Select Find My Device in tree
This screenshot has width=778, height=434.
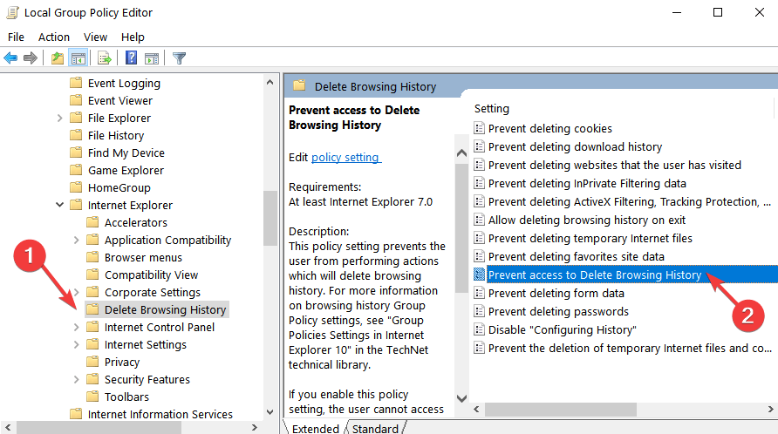coord(126,153)
